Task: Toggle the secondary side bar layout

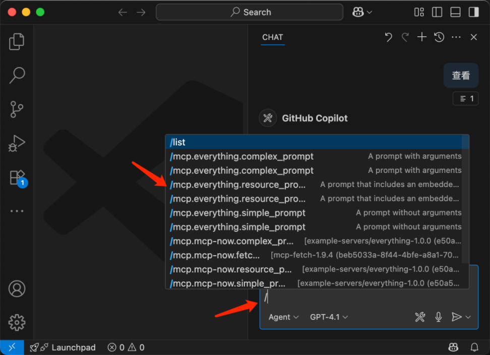Action: pyautogui.click(x=473, y=12)
